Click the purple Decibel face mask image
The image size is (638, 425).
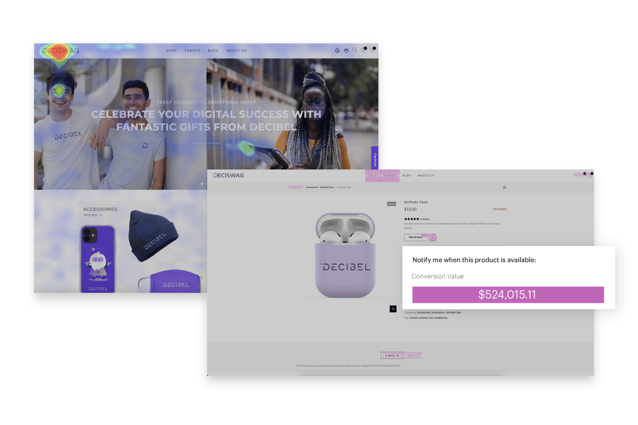170,282
